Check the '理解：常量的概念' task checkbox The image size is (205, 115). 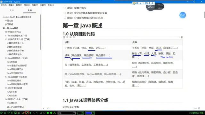[x=65, y=8]
